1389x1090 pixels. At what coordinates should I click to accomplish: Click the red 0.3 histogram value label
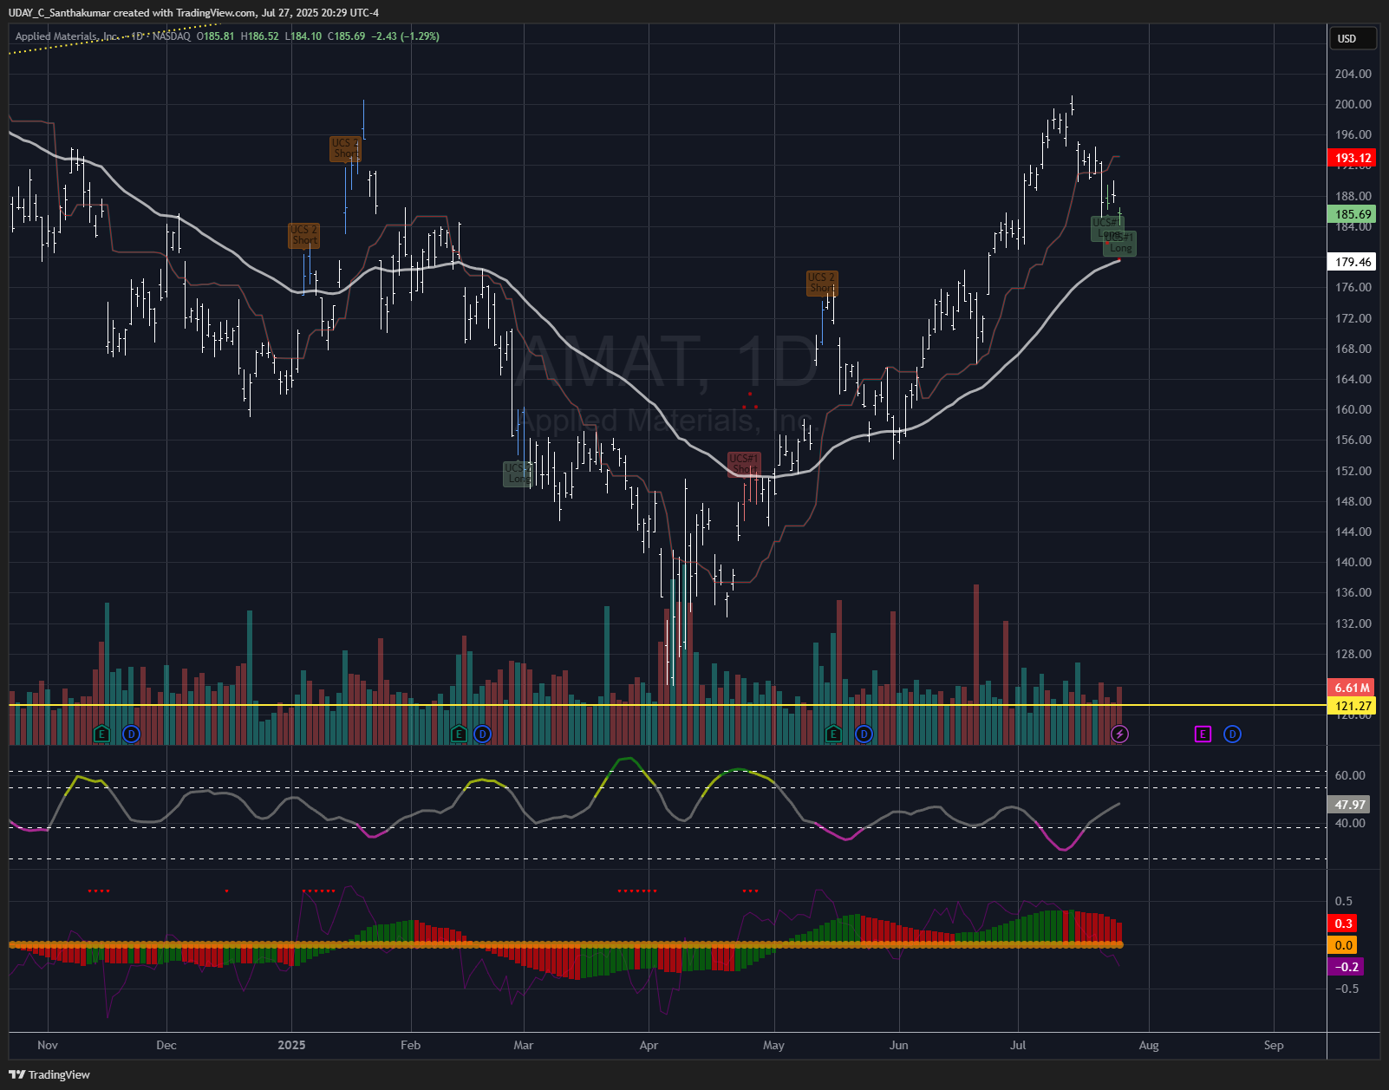[1343, 924]
